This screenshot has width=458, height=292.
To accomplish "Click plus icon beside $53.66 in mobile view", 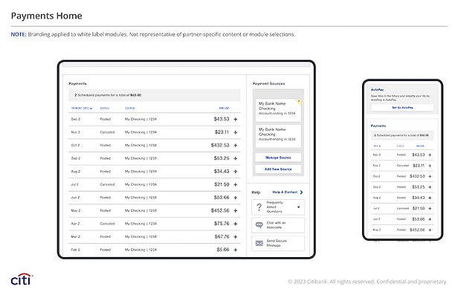I will point(430,219).
